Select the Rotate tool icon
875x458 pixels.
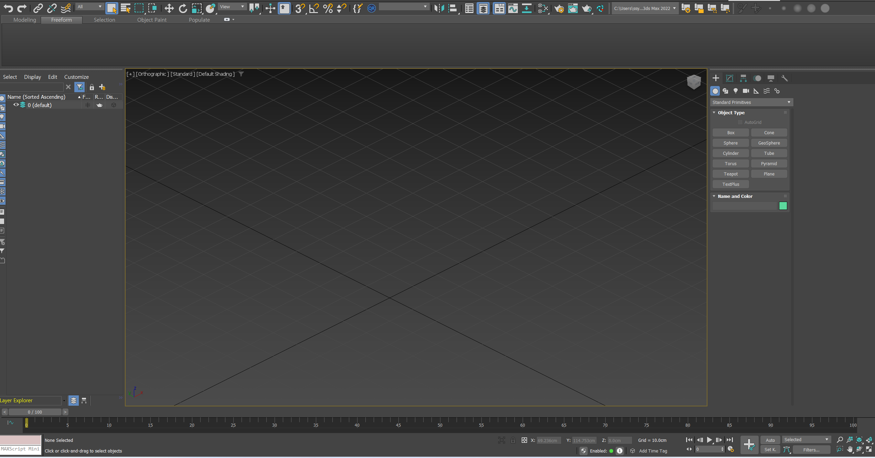click(183, 8)
